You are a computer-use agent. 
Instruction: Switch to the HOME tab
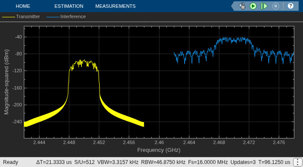pos(23,6)
